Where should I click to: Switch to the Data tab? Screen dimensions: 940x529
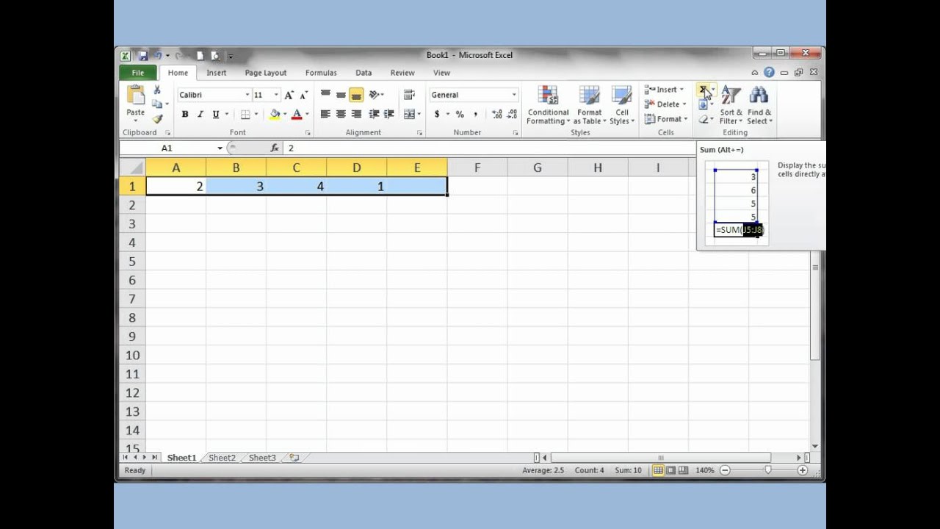point(364,73)
